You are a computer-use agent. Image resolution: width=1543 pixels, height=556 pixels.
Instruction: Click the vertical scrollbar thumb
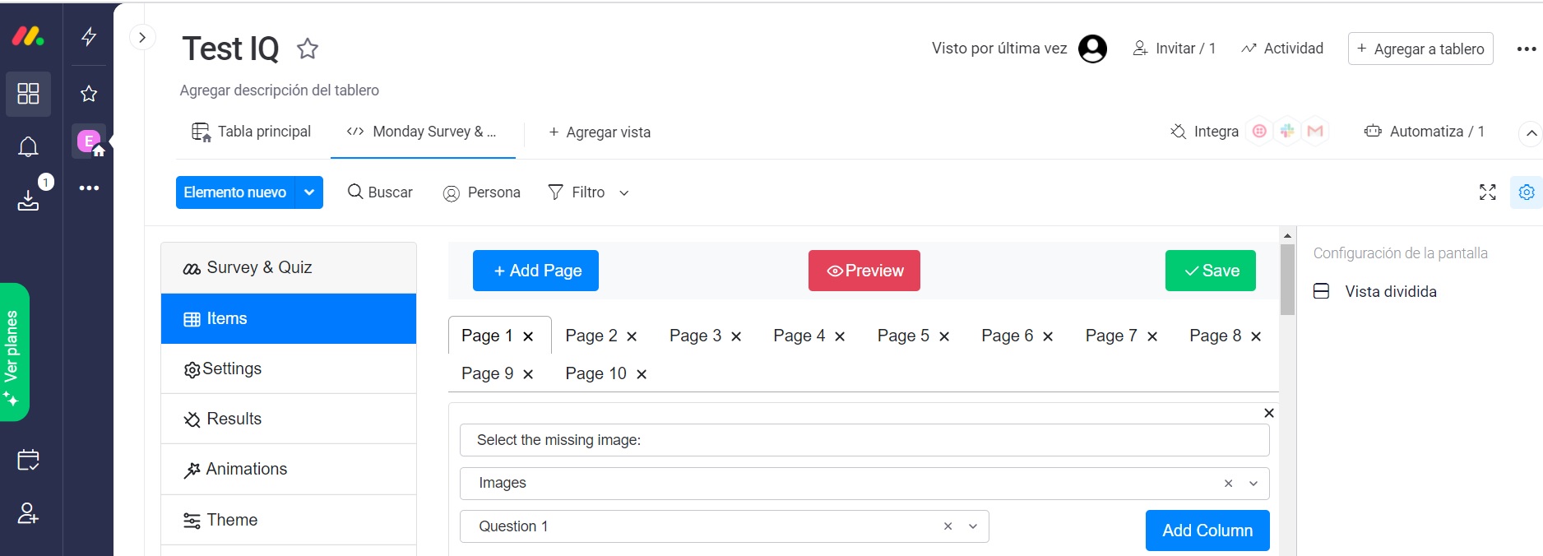click(x=1287, y=280)
